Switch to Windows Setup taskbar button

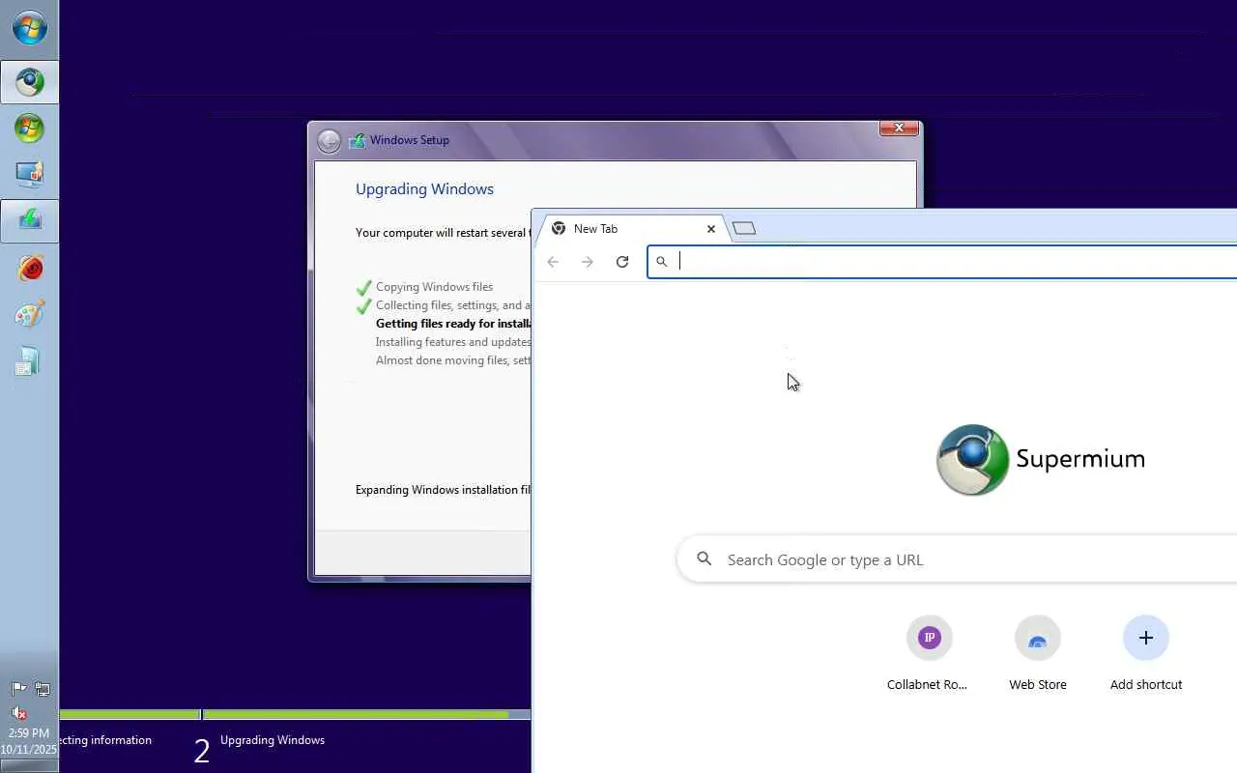pos(29,221)
